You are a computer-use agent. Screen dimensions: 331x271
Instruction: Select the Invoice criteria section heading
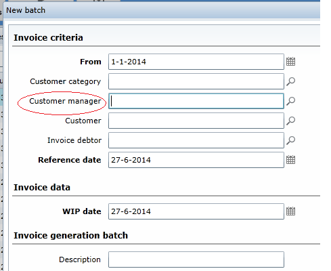point(48,37)
